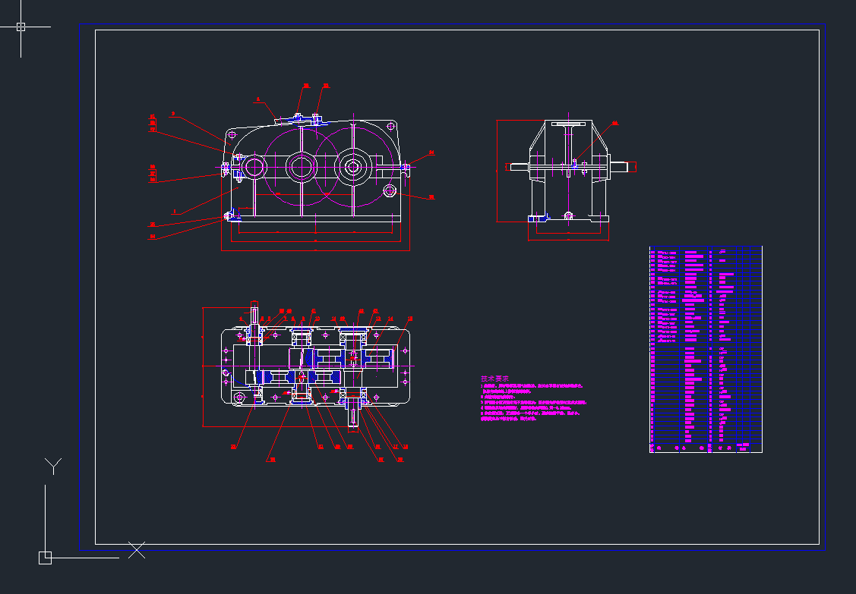Select the blue drawing border frame
The image size is (856, 594).
tap(78, 303)
